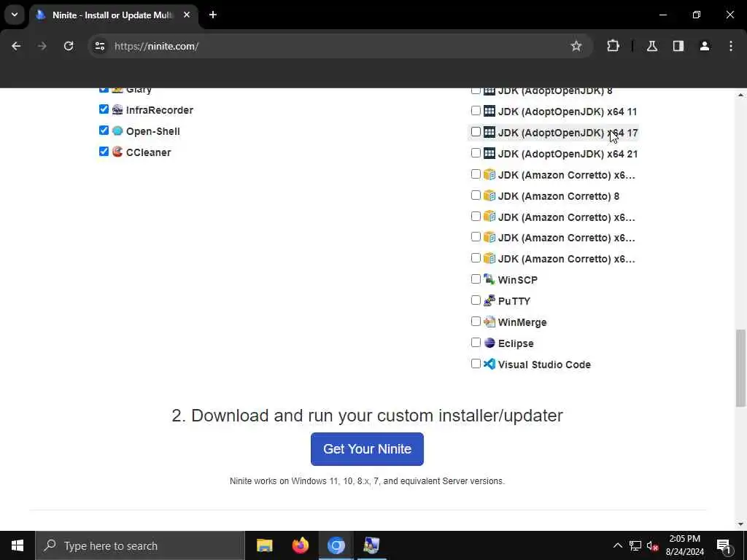This screenshot has height=560, width=747.
Task: Open the browser side panel icon
Action: click(678, 46)
